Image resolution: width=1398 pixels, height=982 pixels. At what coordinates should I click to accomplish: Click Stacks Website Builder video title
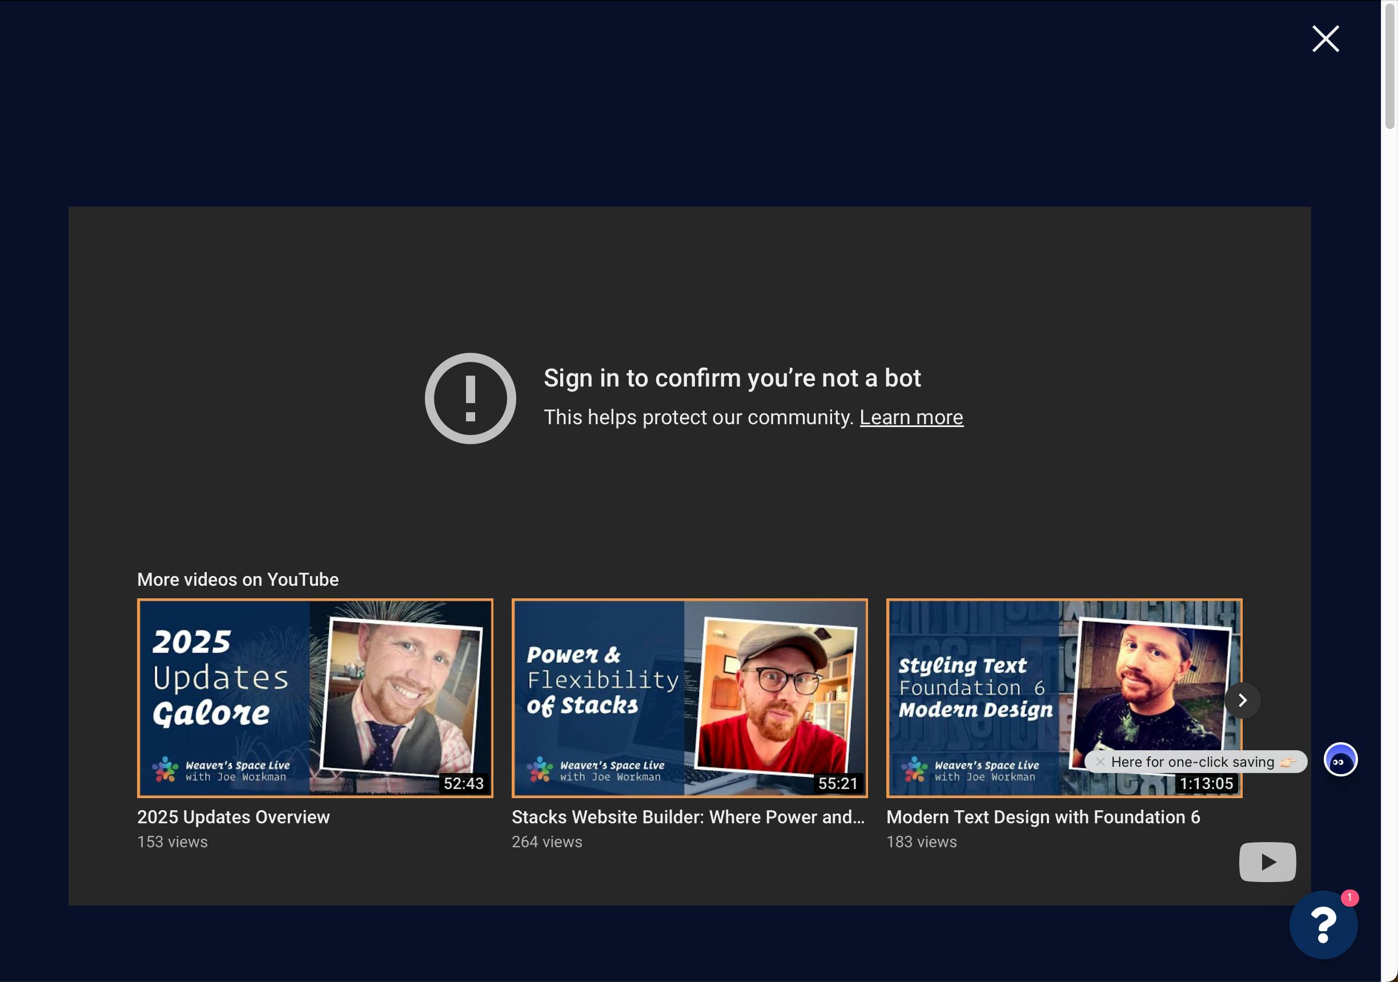[688, 817]
